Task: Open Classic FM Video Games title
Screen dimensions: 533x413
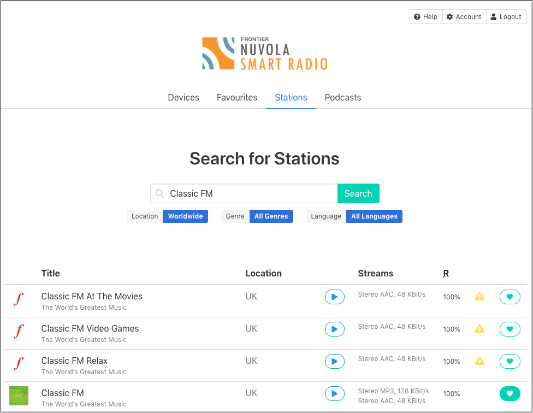Action: tap(90, 329)
